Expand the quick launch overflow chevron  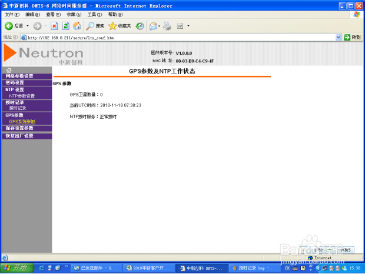click(x=67, y=266)
